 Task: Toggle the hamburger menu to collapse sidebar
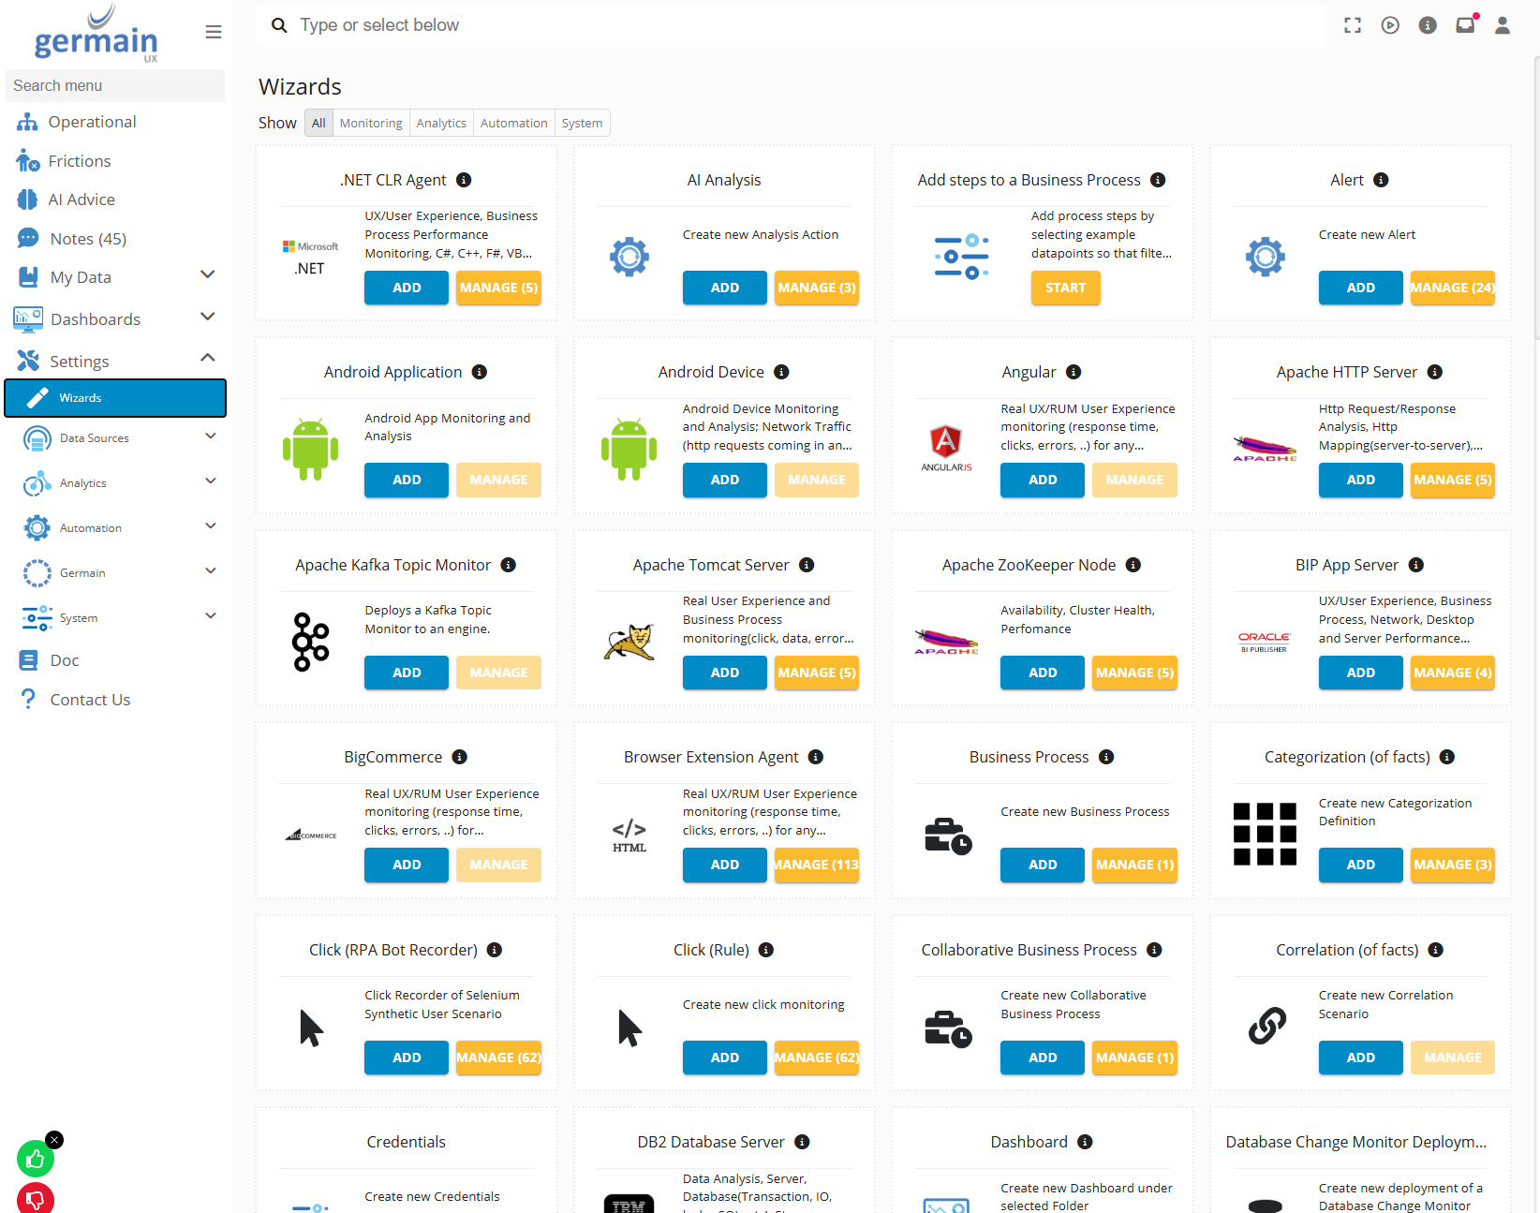click(x=214, y=32)
